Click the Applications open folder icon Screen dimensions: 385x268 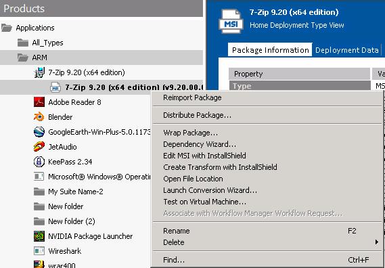point(7,28)
